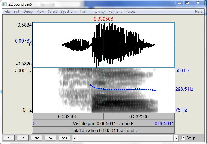Click the 'sel' zoom button
The height and width of the screenshot is (144, 207).
(x=51, y=138)
